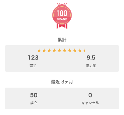Screen dimensions: 124x115
Task: Select the 満足度 label
Action: tap(91, 66)
